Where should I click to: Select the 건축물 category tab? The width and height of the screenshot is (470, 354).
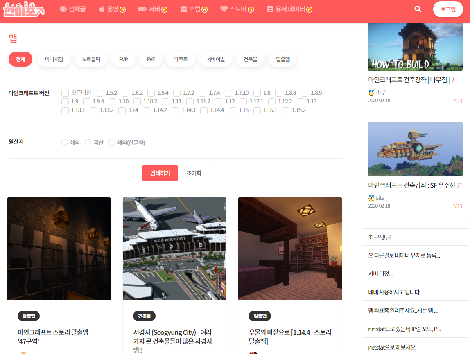tap(250, 59)
